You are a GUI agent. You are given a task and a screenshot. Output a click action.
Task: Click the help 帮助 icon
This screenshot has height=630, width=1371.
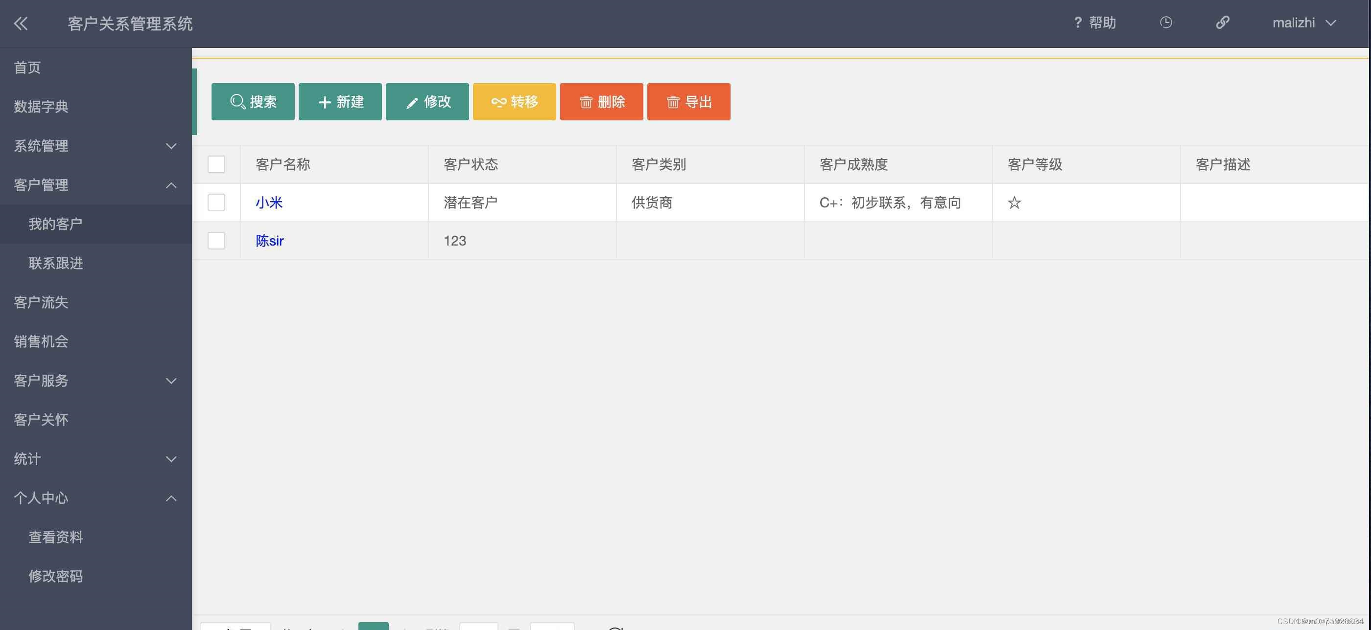click(1094, 22)
